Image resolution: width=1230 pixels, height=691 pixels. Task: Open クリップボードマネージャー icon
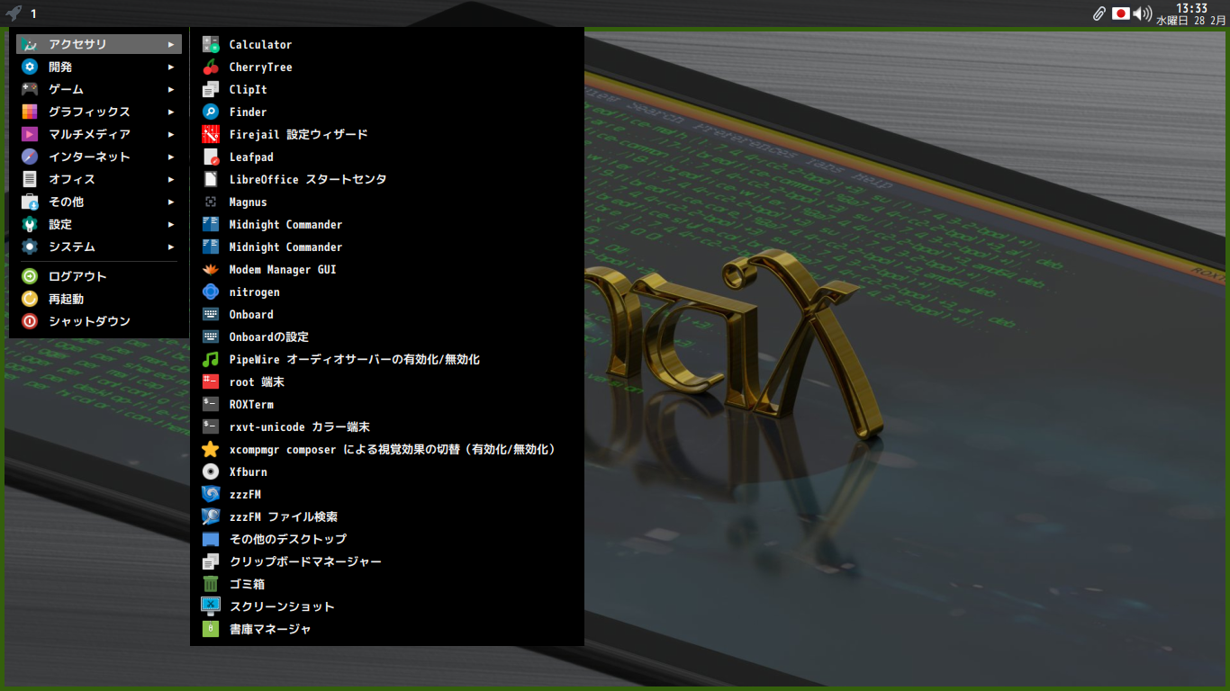211,561
